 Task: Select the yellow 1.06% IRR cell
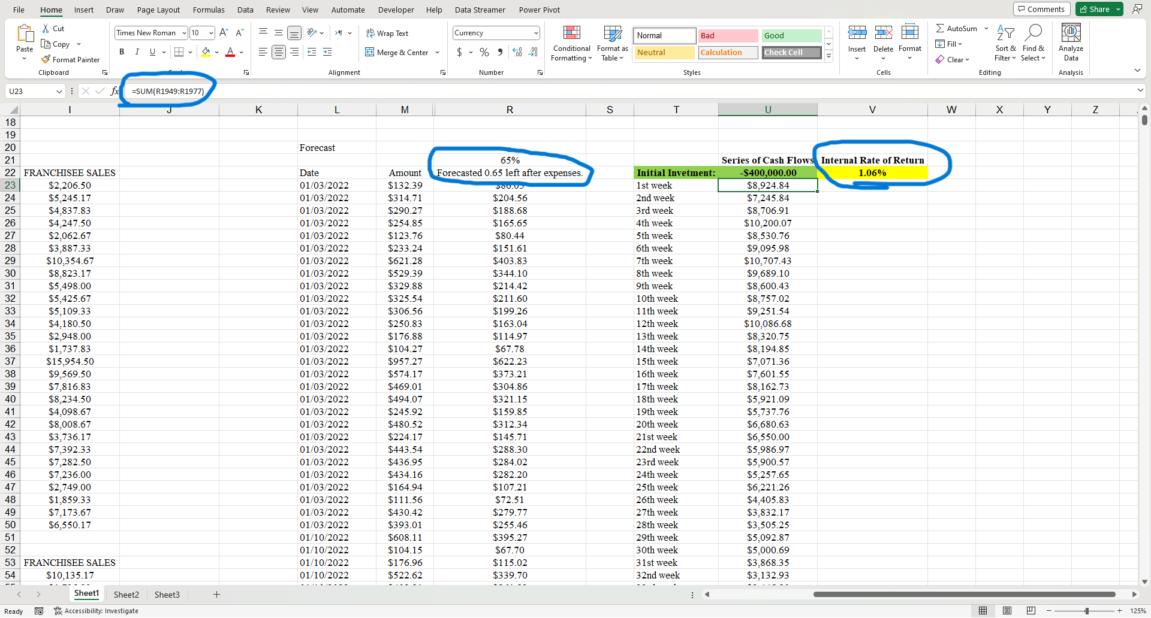tap(872, 173)
